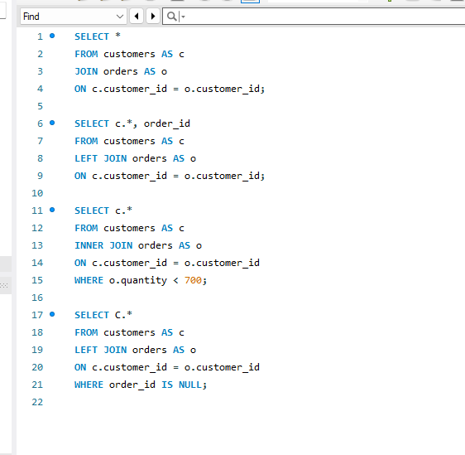Click 'c.customer_id' on line 4
465x455 pixels.
click(x=130, y=89)
